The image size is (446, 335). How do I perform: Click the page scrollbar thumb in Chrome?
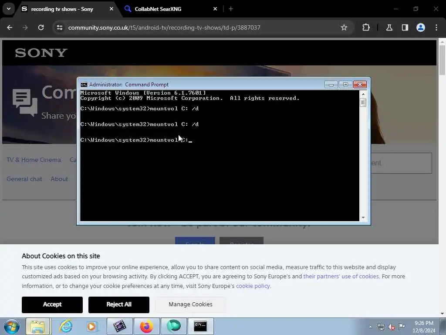tap(443, 60)
